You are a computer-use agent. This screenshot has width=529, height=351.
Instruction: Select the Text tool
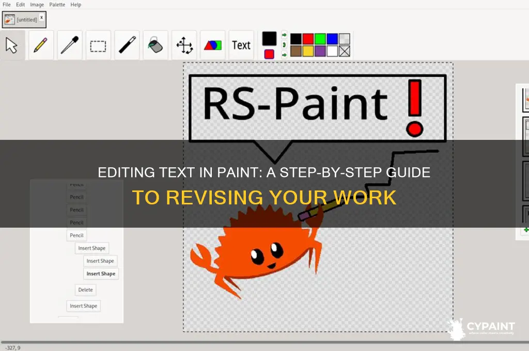241,45
